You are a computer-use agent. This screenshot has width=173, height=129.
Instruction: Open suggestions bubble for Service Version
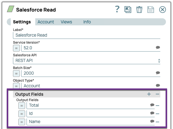point(158,47)
